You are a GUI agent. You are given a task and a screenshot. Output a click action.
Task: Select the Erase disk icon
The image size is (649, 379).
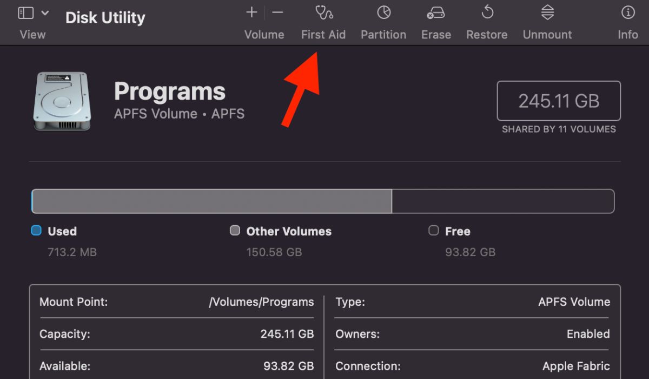point(436,12)
